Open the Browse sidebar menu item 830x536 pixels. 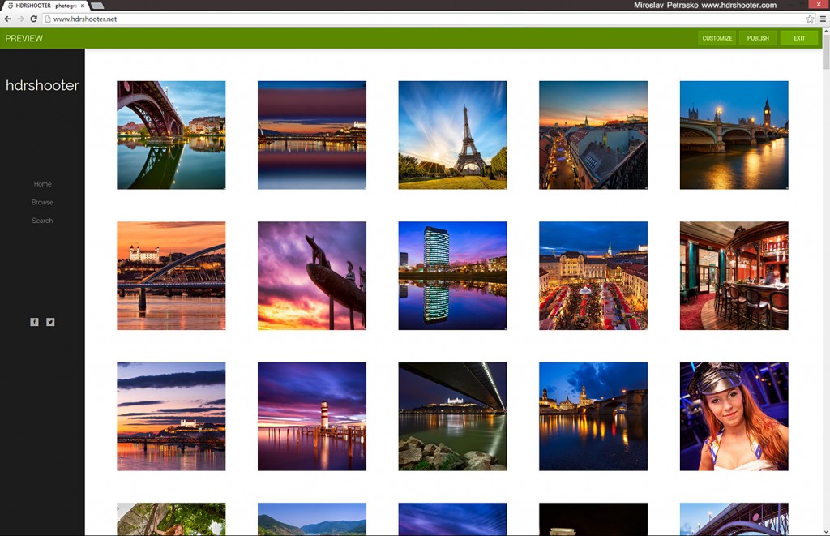[x=42, y=202]
